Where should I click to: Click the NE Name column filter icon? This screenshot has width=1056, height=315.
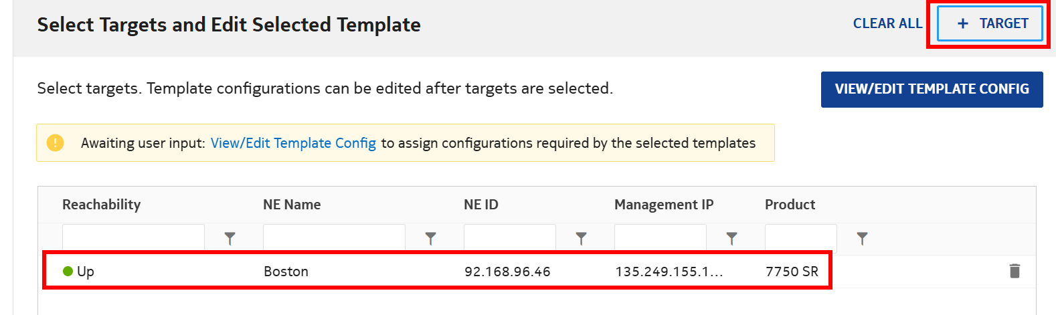point(430,238)
